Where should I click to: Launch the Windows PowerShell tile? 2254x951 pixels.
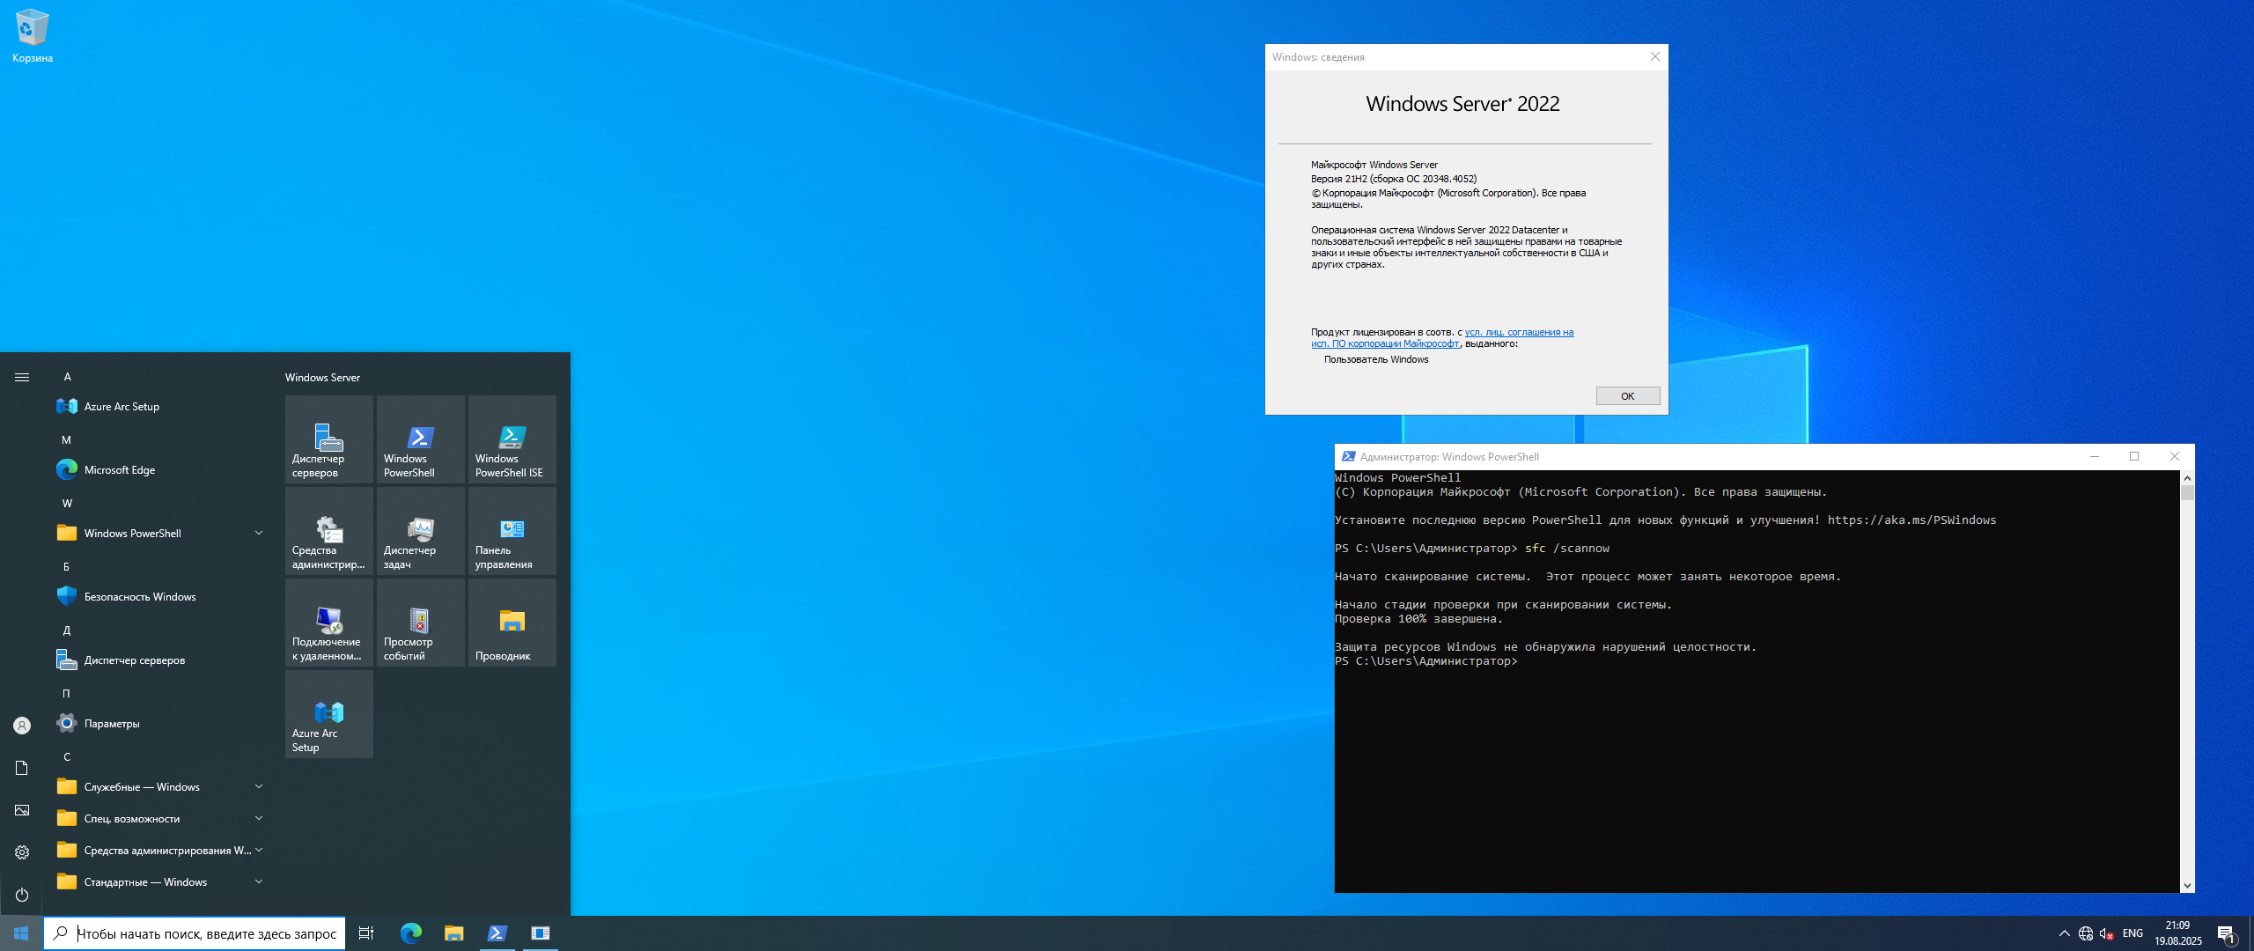[x=421, y=439]
